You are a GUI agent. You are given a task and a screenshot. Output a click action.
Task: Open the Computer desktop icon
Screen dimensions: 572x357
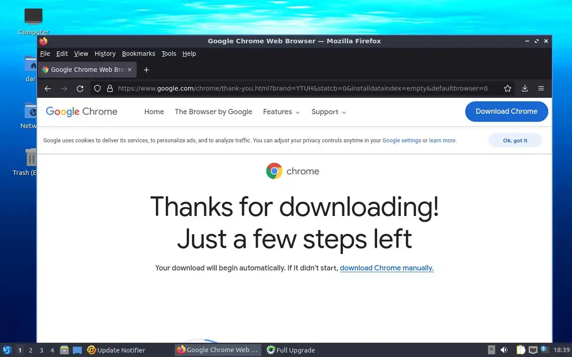34,21
